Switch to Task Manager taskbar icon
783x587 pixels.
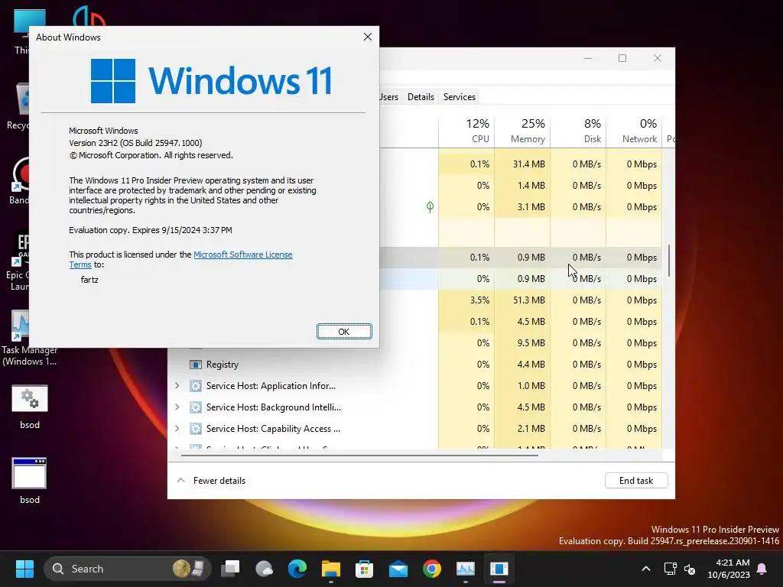(466, 569)
